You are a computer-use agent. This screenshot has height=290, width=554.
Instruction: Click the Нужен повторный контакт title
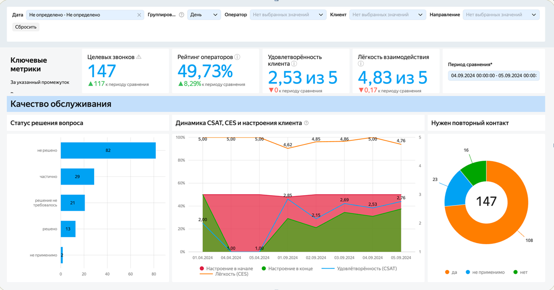pos(470,123)
